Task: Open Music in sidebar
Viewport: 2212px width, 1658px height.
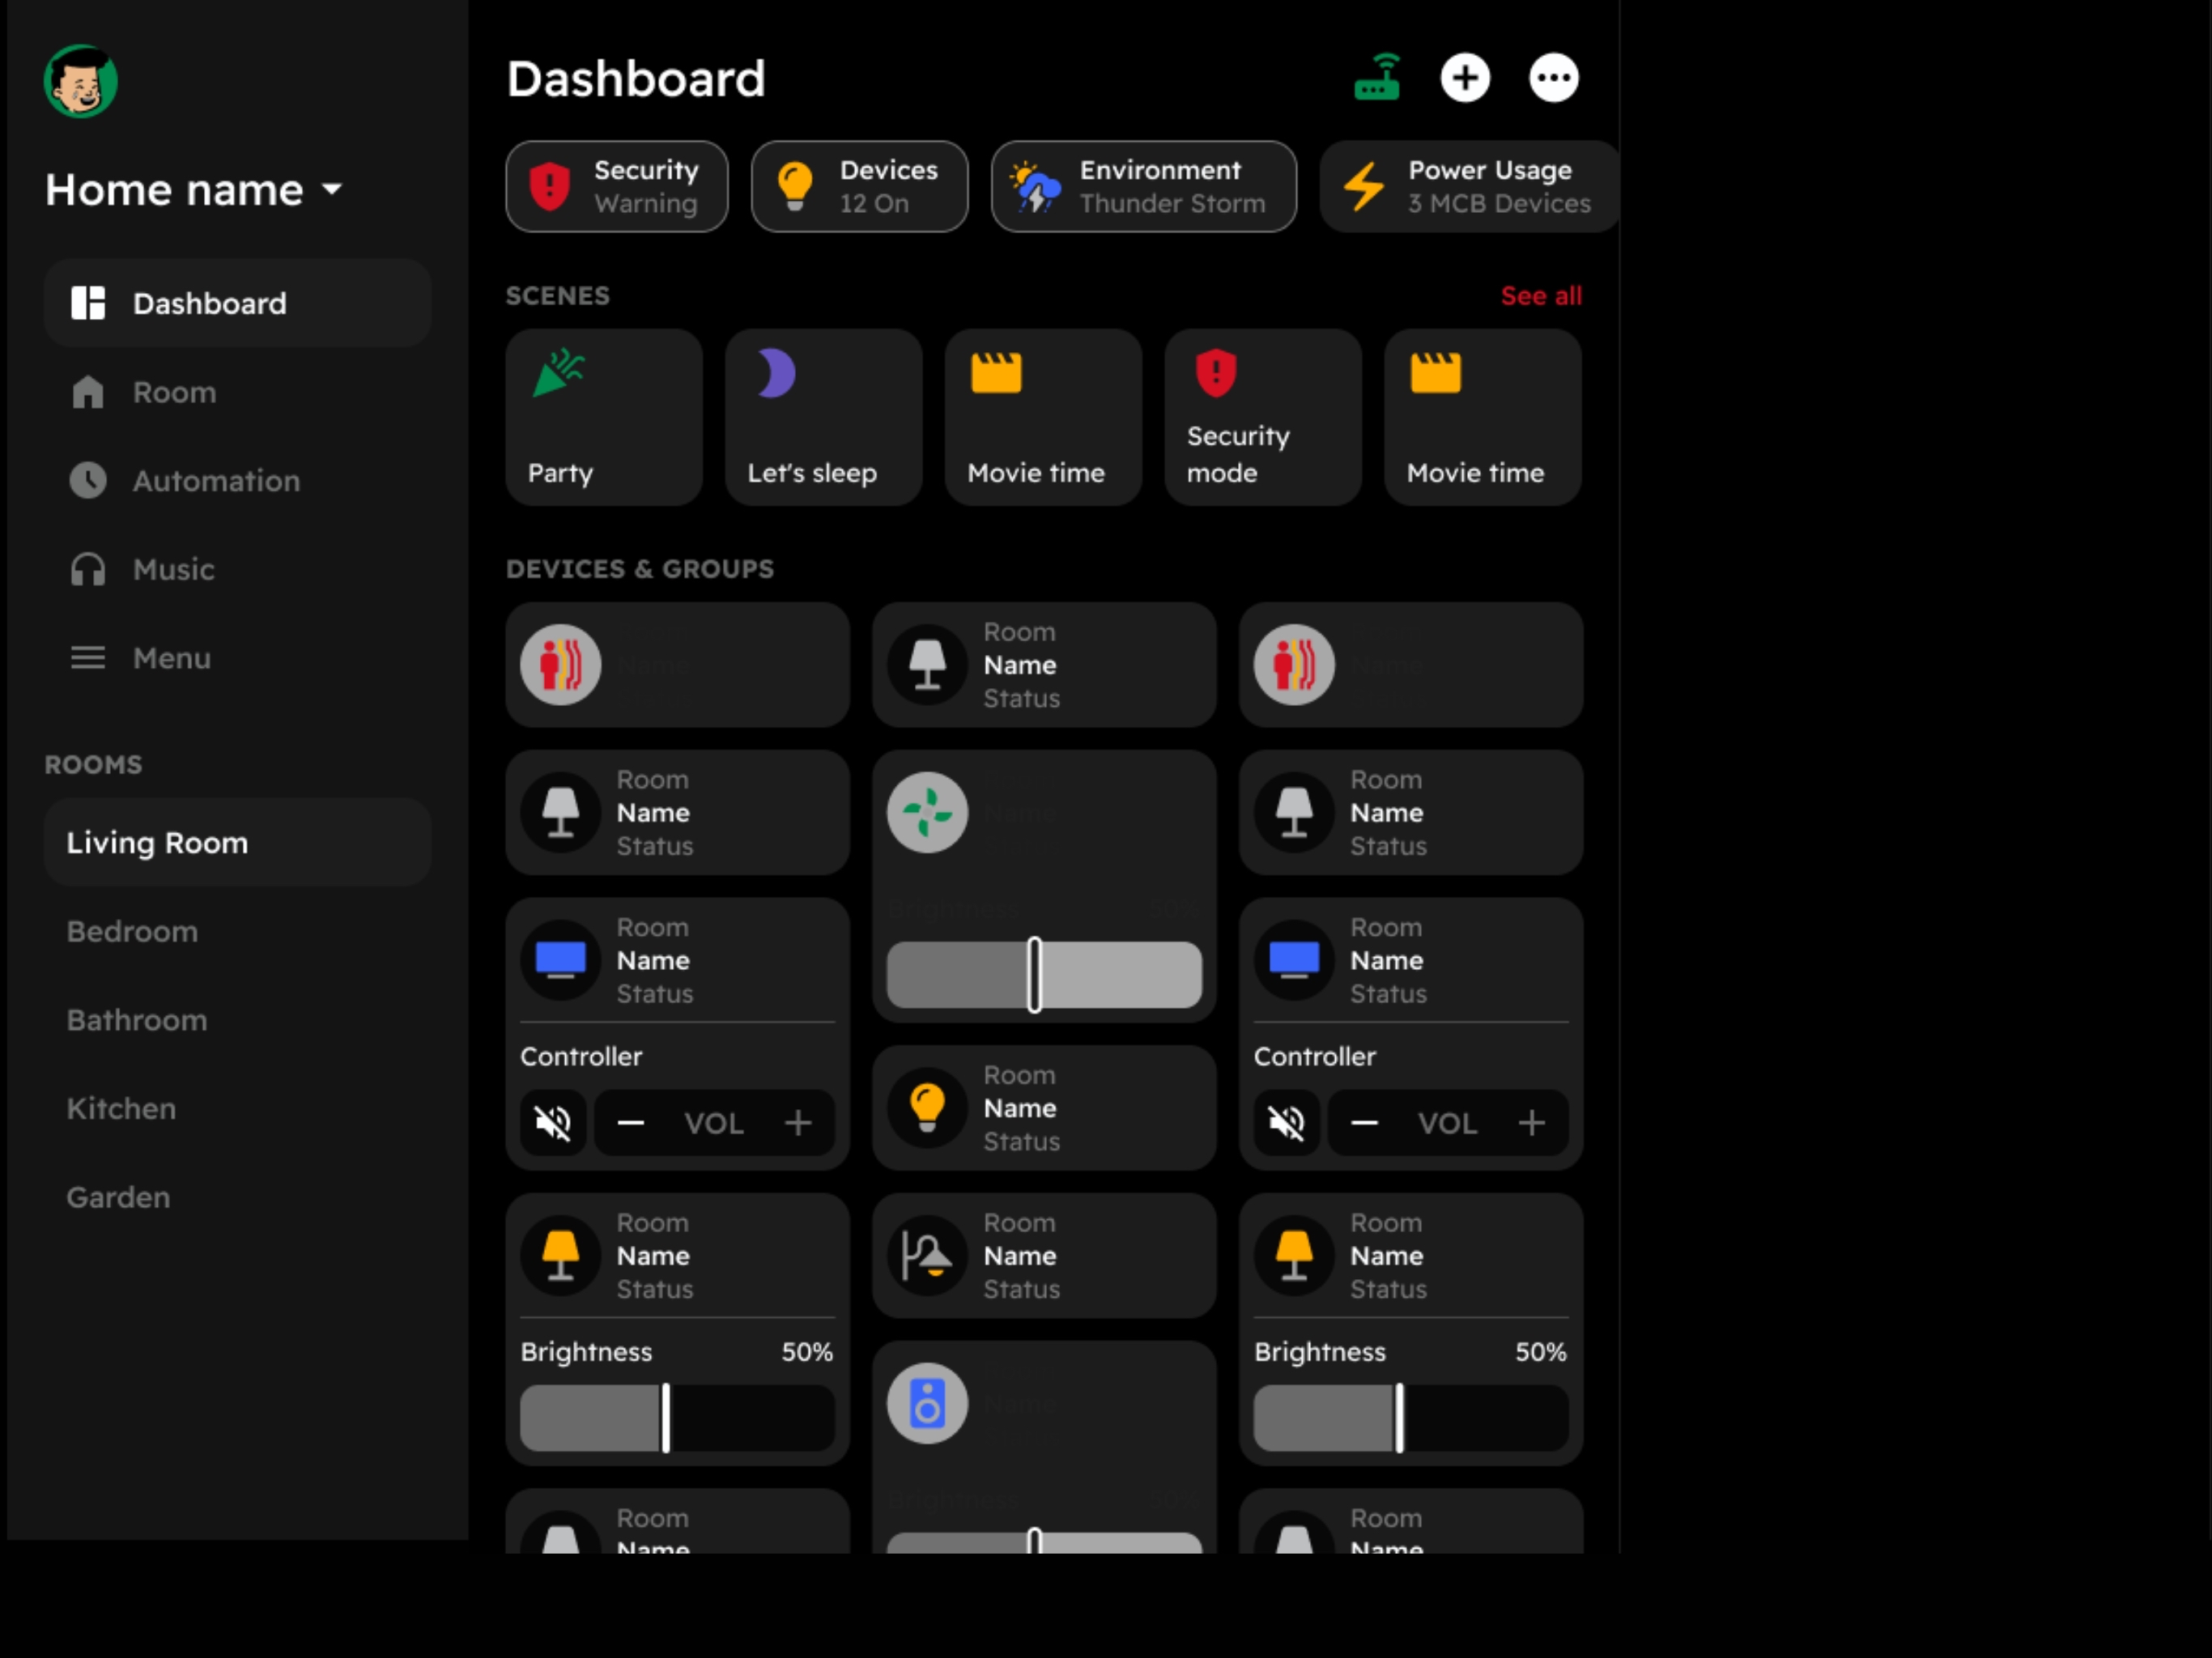Action: (x=238, y=569)
